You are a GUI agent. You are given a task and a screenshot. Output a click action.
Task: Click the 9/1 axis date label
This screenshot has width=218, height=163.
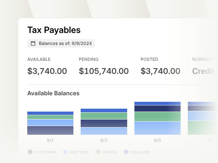click(50, 141)
